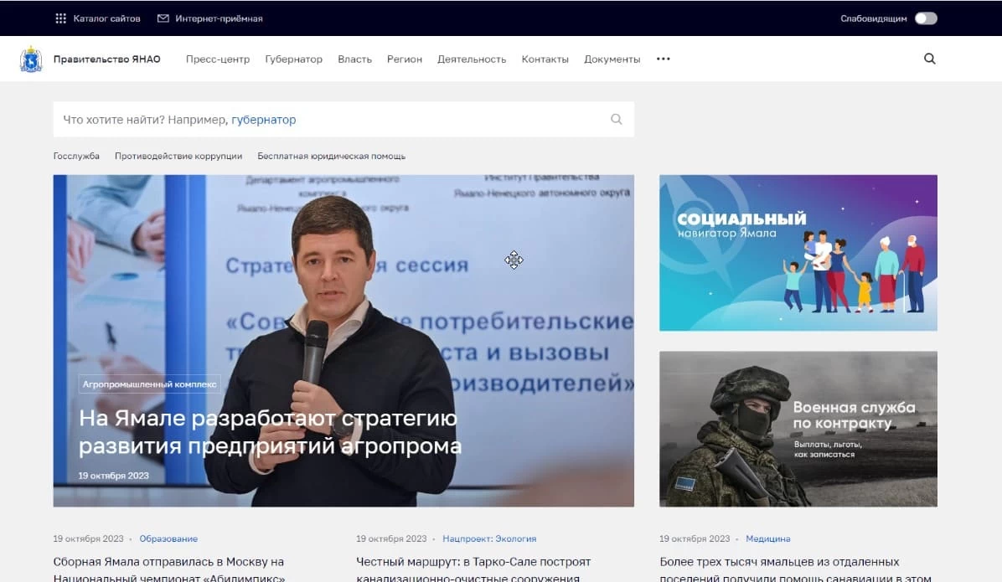Expand the "..." overflow navigation menu
Viewport: 1002px width, 582px height.
[663, 59]
